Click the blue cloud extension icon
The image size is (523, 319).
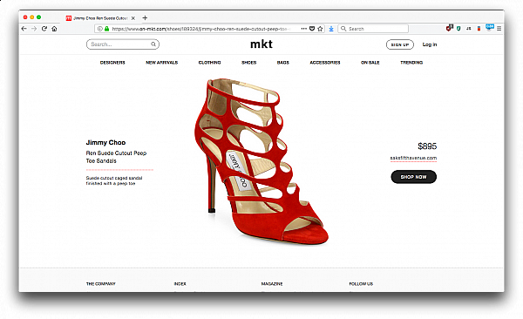[x=489, y=27]
